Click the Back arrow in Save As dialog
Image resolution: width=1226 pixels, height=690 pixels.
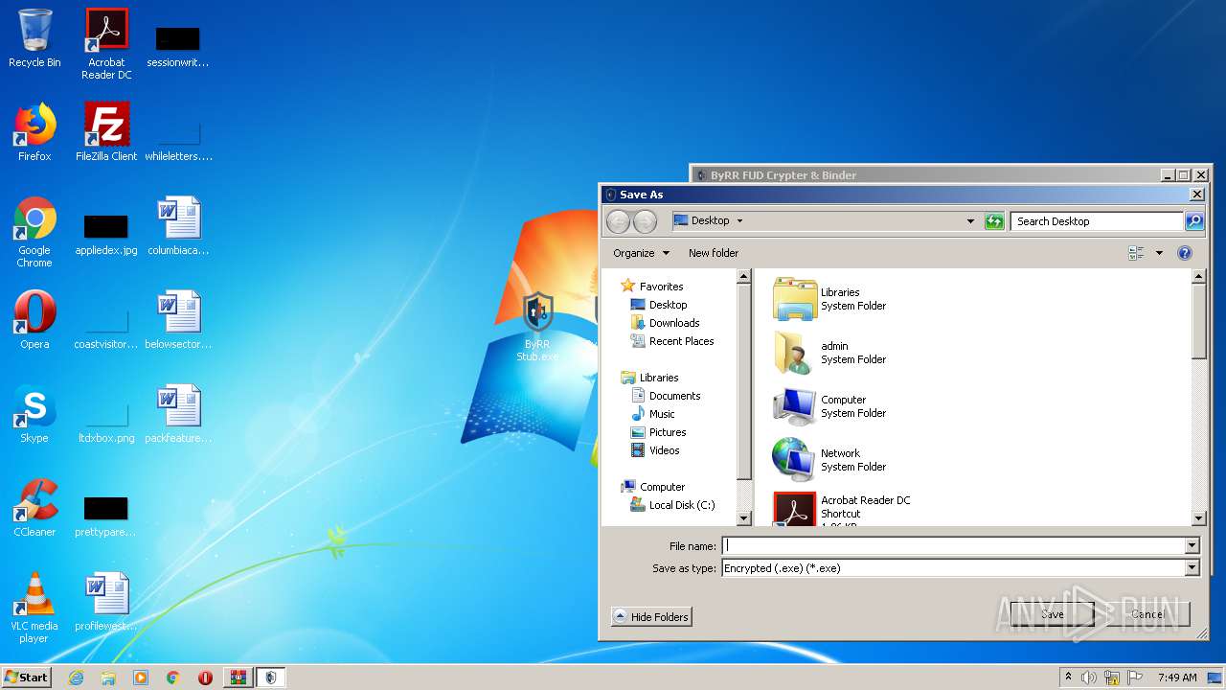pyautogui.click(x=619, y=221)
